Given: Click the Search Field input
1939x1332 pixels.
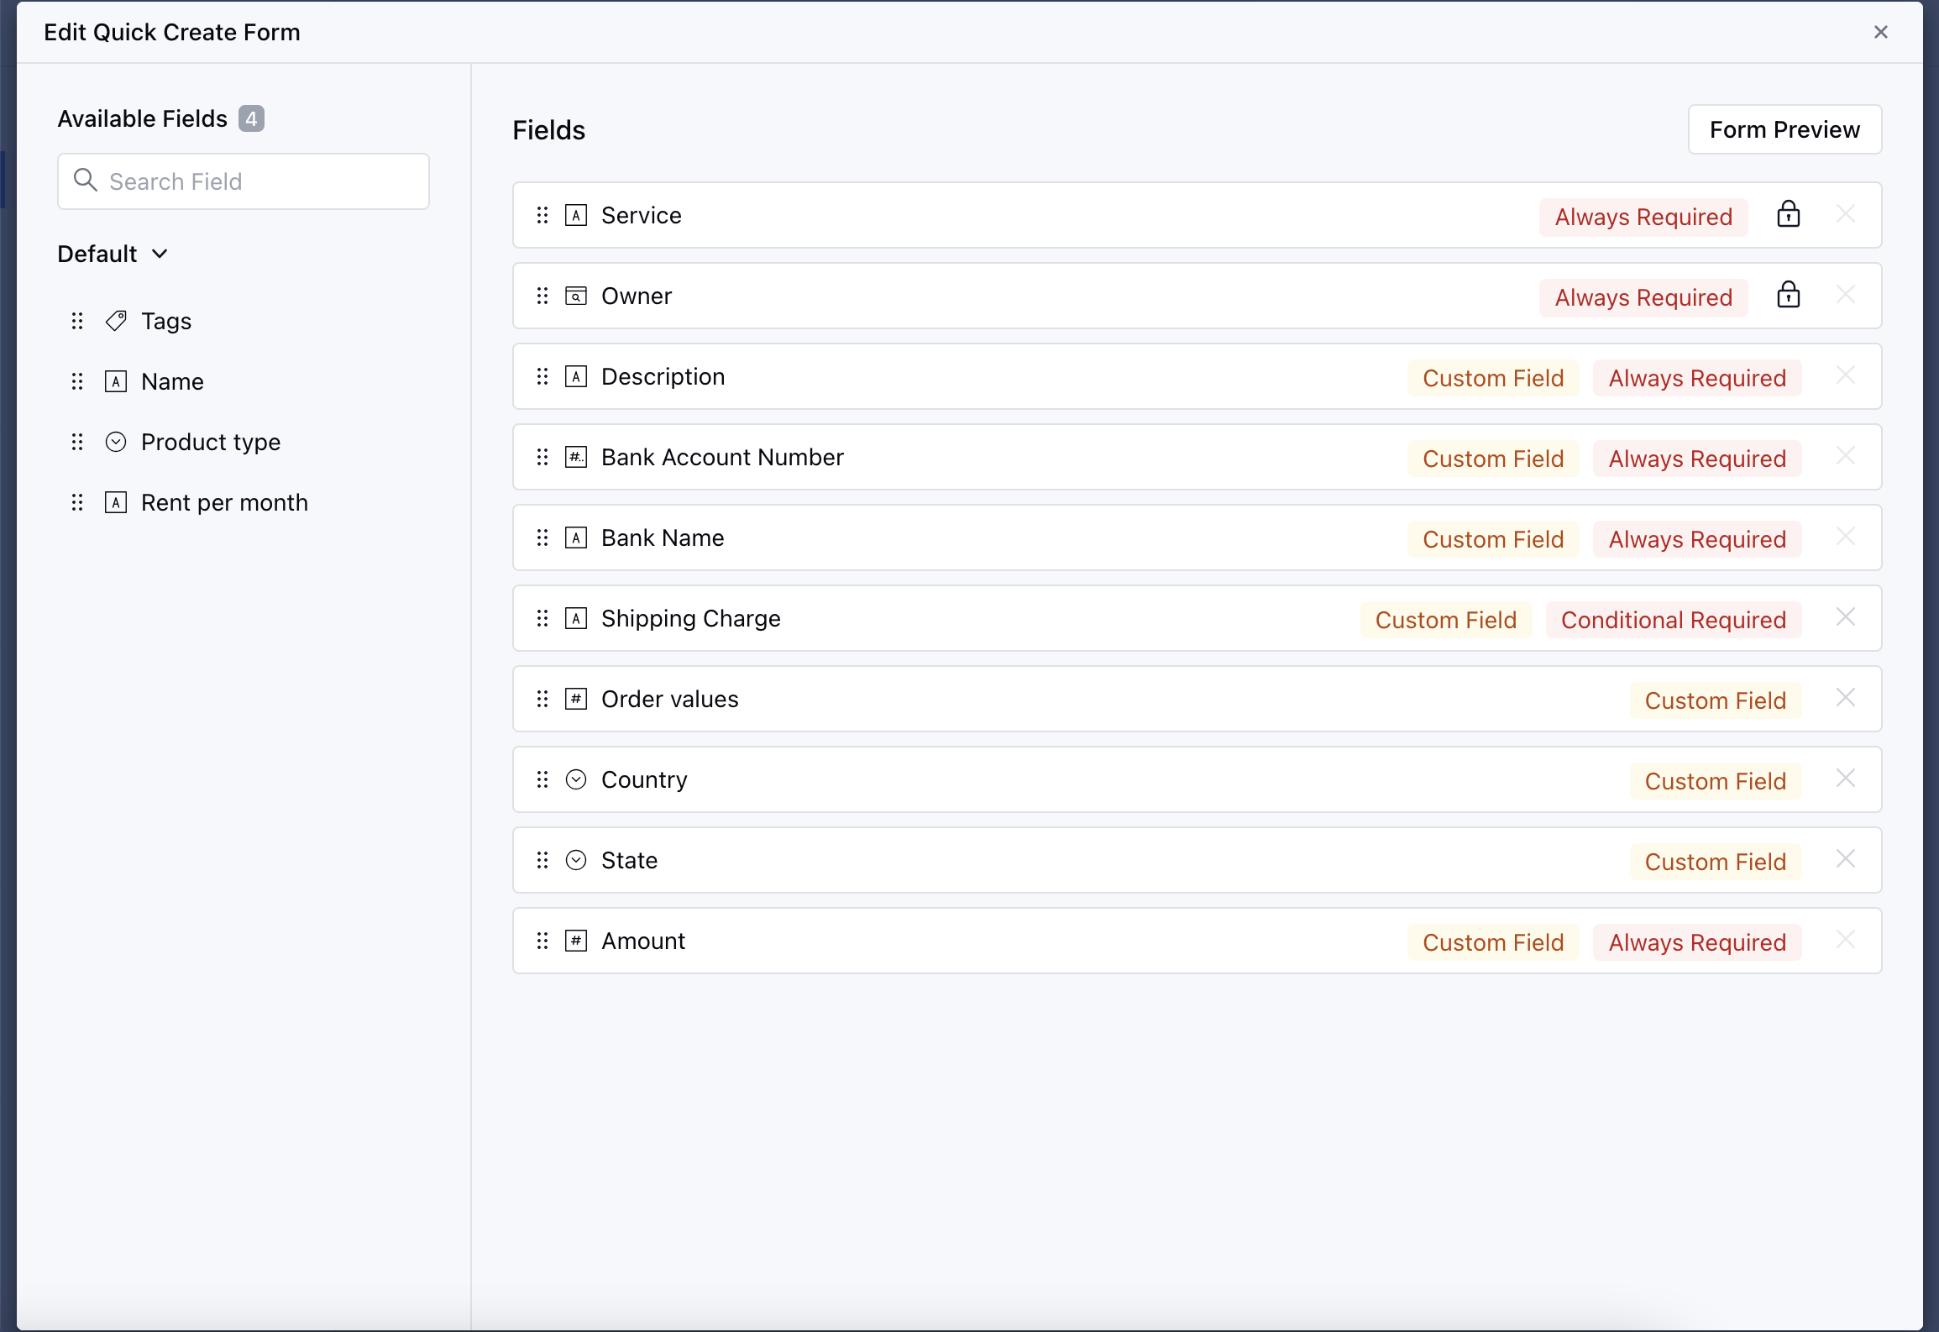Looking at the screenshot, I should click(x=244, y=181).
